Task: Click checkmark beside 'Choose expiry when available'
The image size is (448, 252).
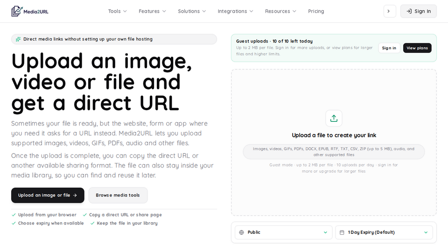Action: coord(14,223)
